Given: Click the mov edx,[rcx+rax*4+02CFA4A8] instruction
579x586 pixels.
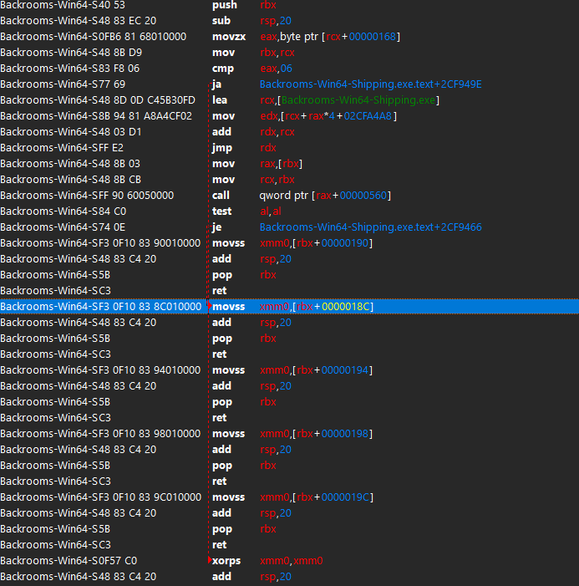Looking at the screenshot, I should click(x=289, y=116).
